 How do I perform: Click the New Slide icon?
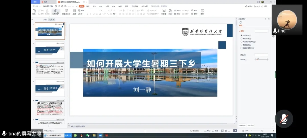click(66, 11)
